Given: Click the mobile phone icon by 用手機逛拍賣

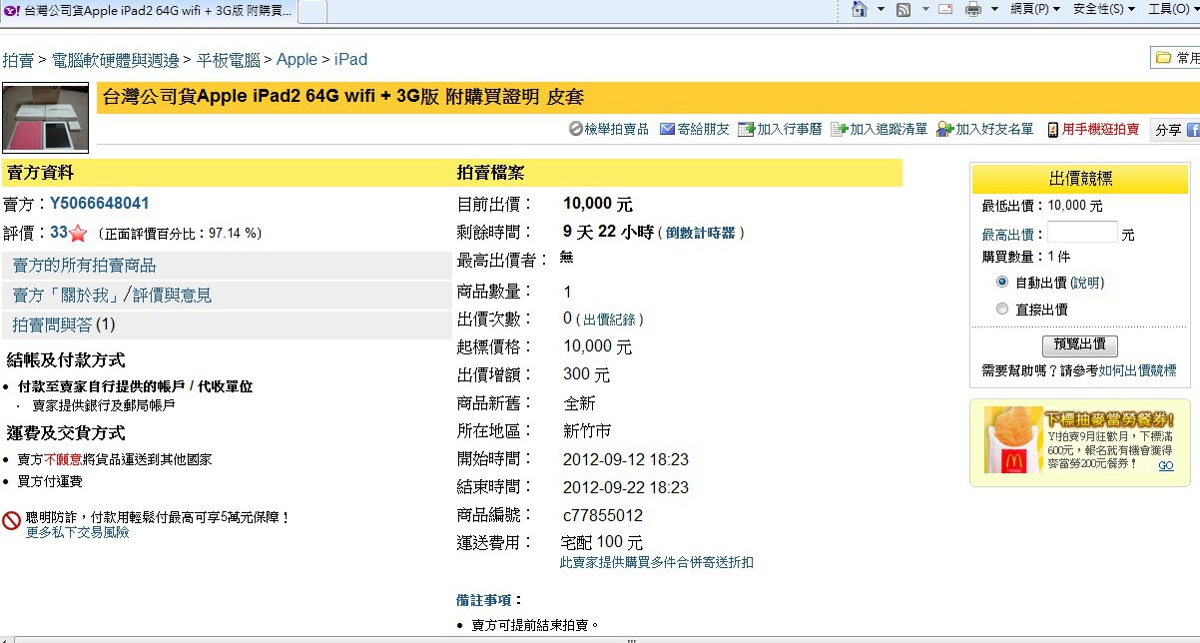Looking at the screenshot, I should [x=1052, y=129].
